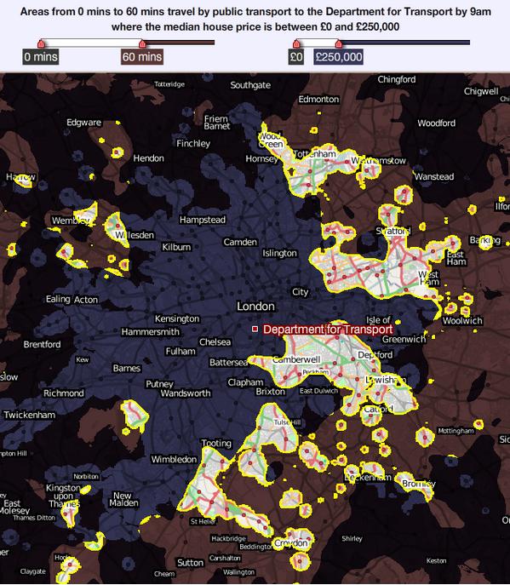Click the New Malden map label
The image size is (510, 585).
pos(123,499)
